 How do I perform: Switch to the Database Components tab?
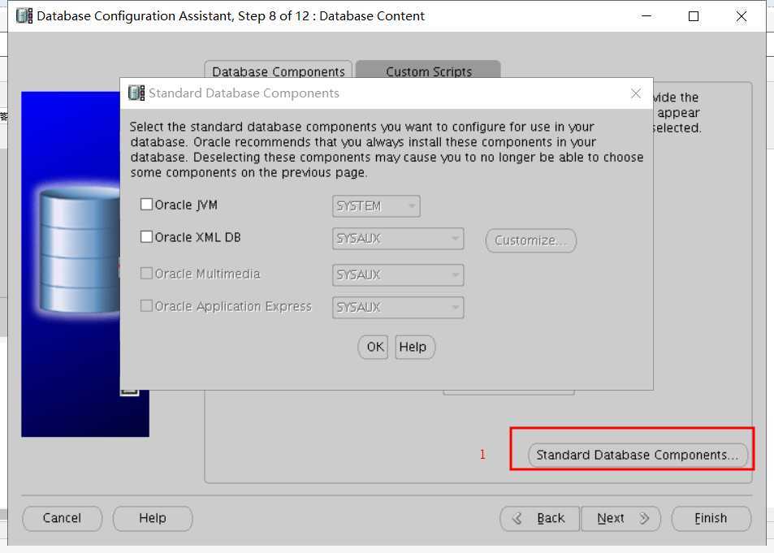(279, 71)
